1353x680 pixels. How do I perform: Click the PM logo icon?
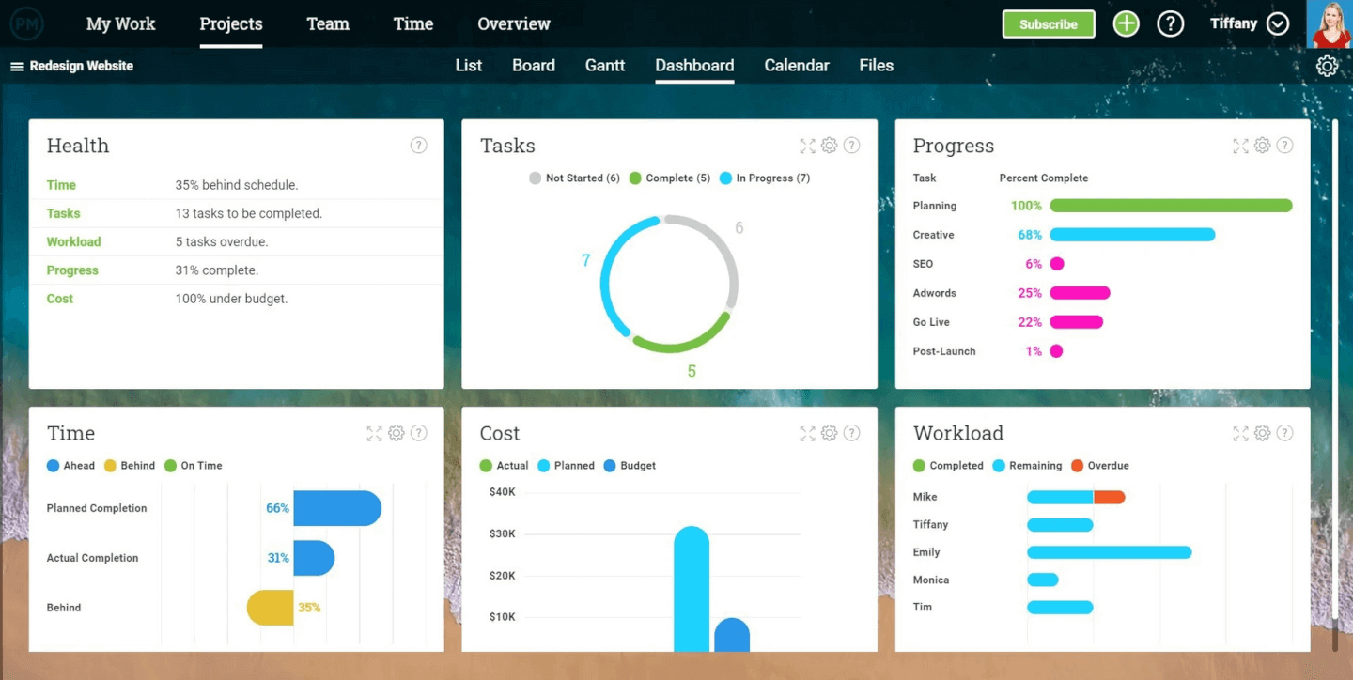[x=26, y=24]
